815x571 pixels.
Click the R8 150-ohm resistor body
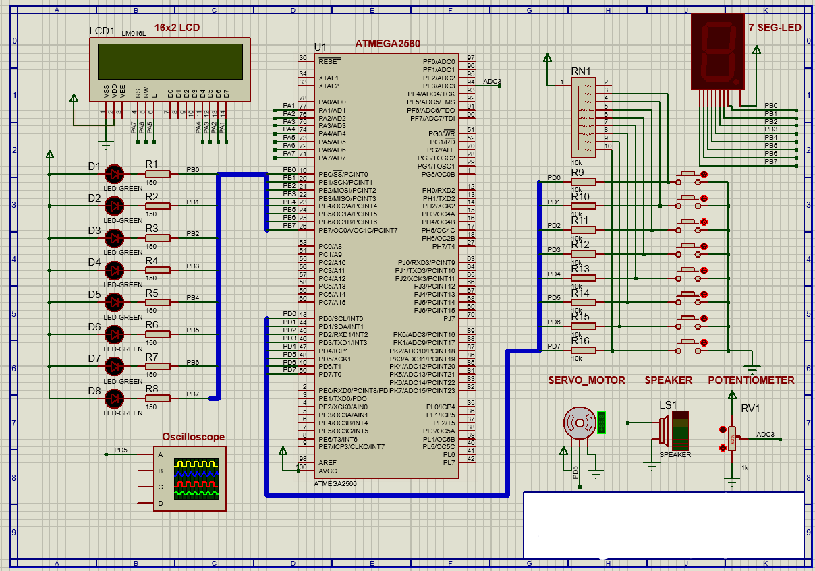tap(158, 398)
